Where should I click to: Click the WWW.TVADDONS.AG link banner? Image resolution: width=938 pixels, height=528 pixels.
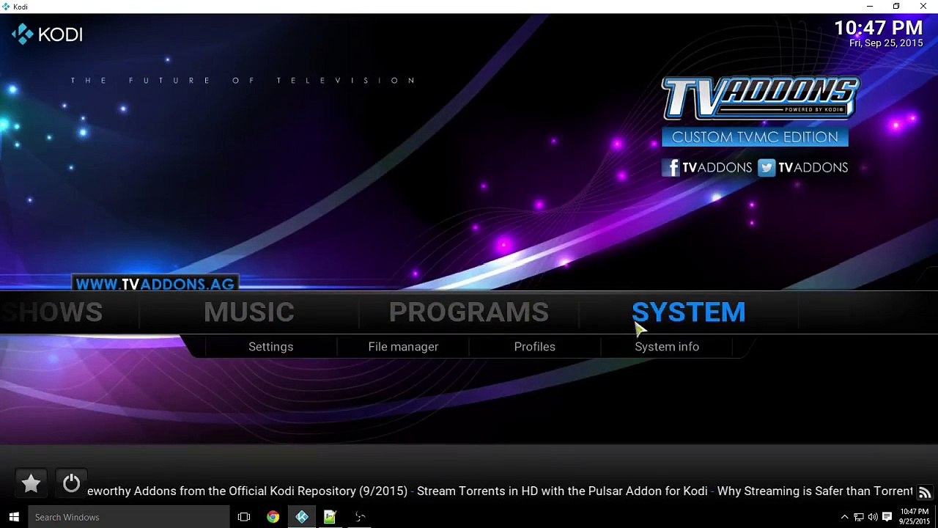point(155,284)
